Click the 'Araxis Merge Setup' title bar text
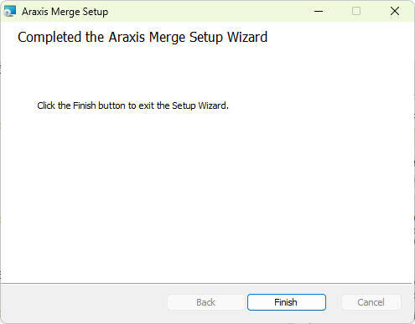The image size is (415, 324). (x=65, y=12)
